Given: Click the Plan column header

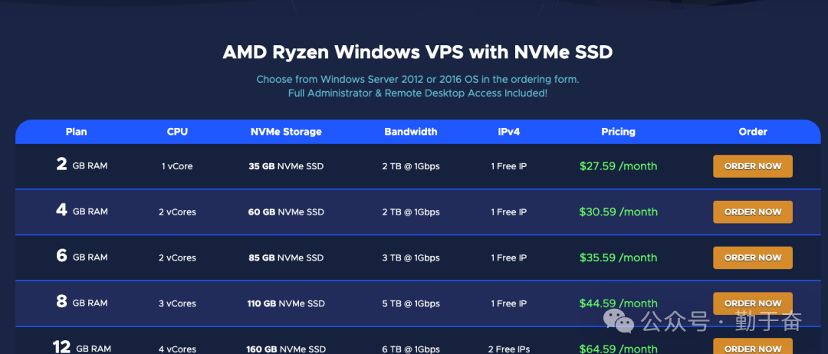Looking at the screenshot, I should 77,132.
